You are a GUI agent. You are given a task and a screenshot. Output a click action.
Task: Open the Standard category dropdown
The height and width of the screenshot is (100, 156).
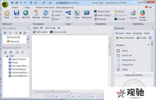(x=148, y=45)
